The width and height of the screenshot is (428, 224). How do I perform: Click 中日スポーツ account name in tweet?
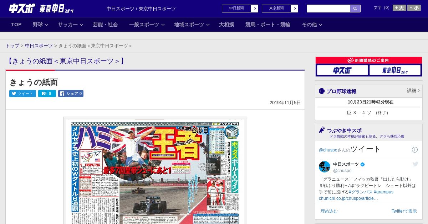pyautogui.click(x=346, y=164)
